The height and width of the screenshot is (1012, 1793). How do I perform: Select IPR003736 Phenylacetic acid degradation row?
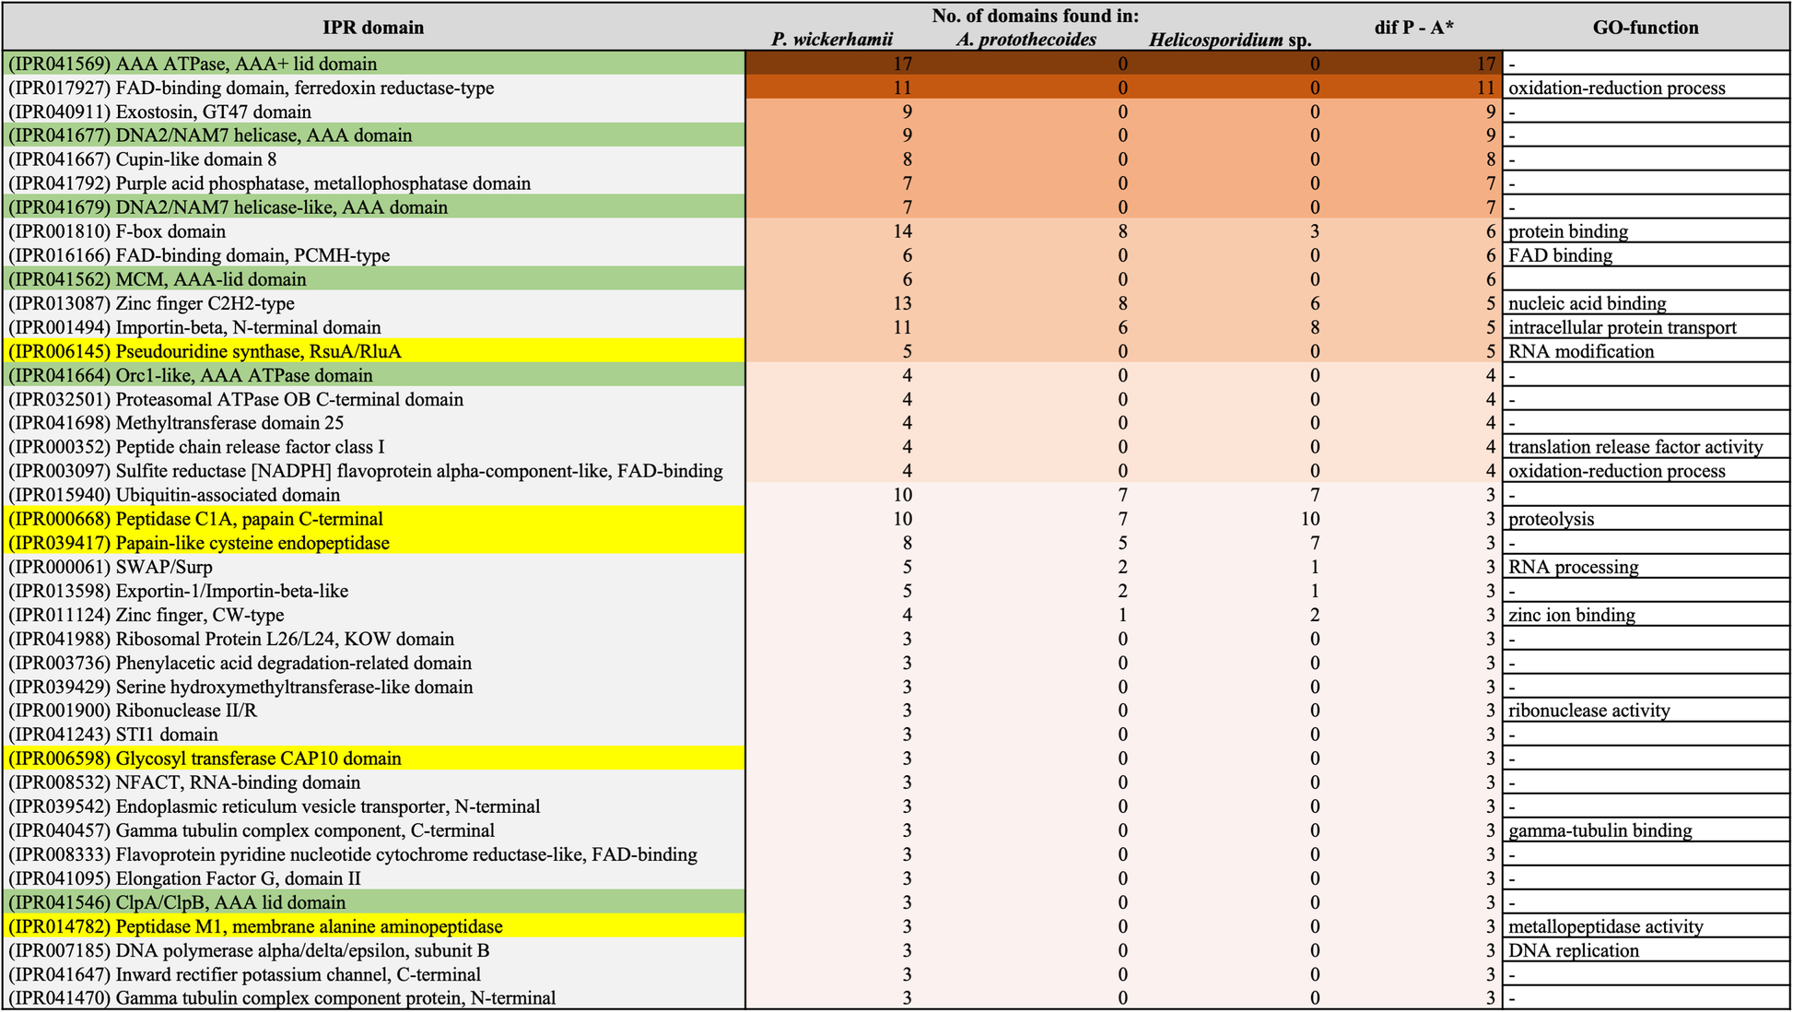[x=374, y=663]
